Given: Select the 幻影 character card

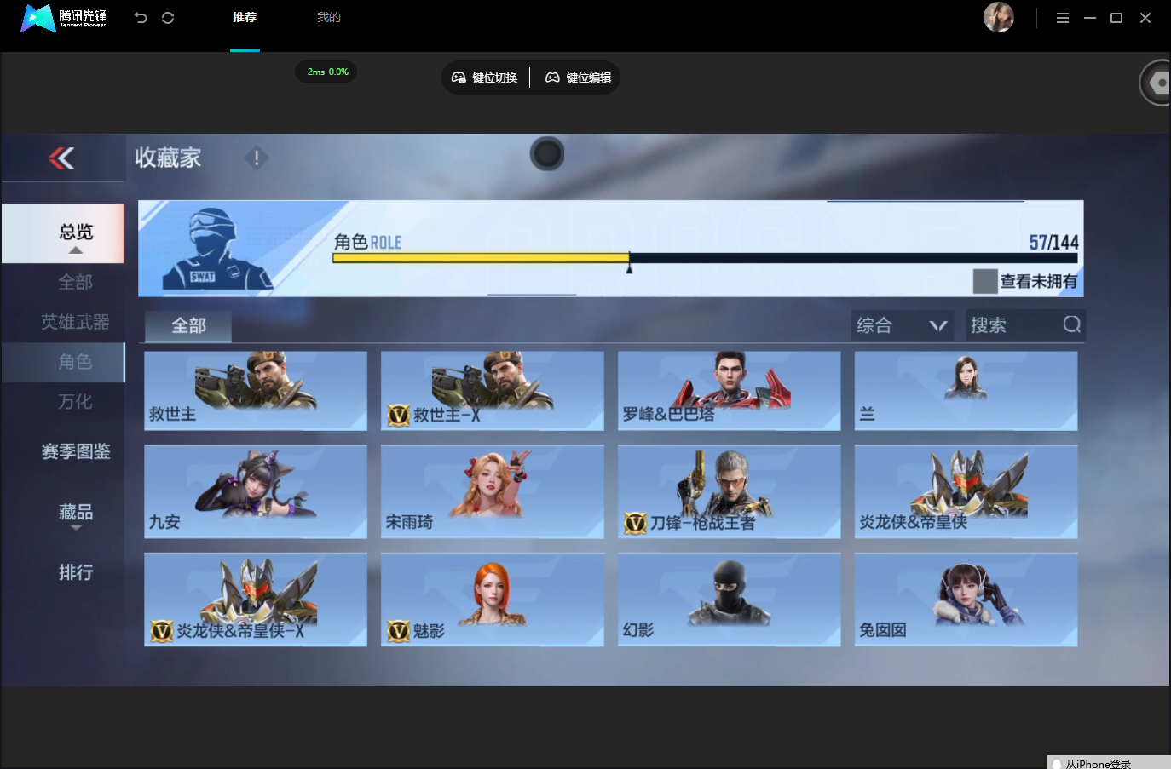Looking at the screenshot, I should [730, 600].
